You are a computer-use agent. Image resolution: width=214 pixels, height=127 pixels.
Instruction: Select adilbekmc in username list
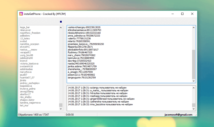coord(25,36)
